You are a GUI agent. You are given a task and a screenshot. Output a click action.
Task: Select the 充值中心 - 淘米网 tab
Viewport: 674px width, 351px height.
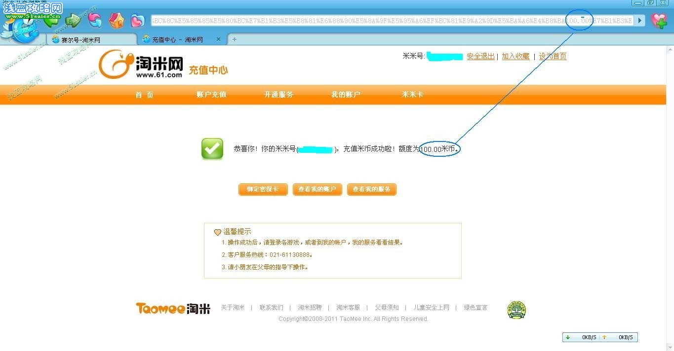tap(182, 39)
